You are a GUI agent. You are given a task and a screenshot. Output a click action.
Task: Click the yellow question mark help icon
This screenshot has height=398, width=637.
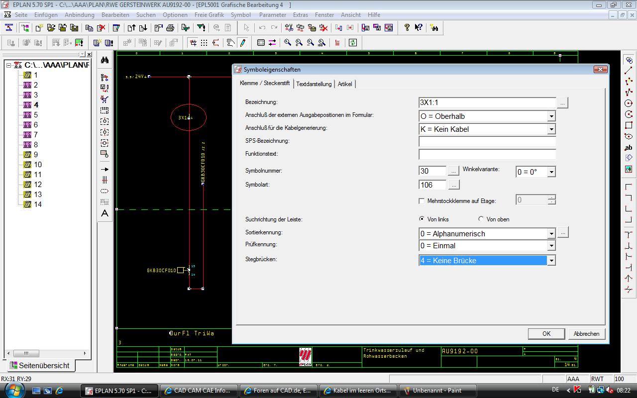[x=407, y=28]
